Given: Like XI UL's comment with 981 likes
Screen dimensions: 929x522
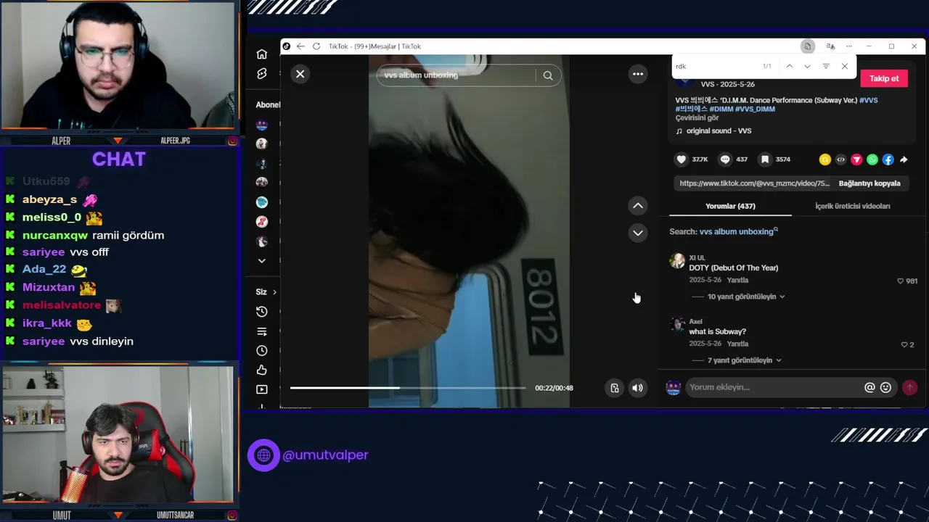Looking at the screenshot, I should coord(901,281).
